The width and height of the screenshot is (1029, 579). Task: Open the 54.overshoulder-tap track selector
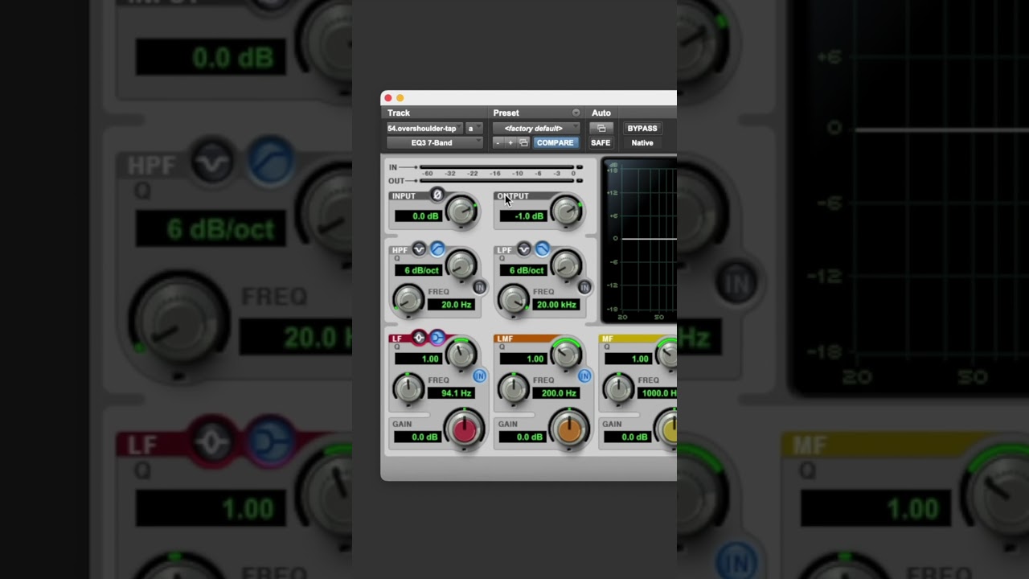(424, 128)
